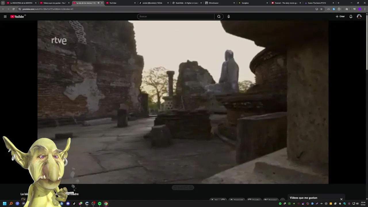Open the purple Chrome profile avatar
Image resolution: width=368 pixels, height=207 pixels.
(359, 9)
